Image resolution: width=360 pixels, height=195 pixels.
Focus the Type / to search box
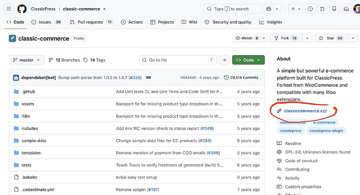tap(233, 9)
